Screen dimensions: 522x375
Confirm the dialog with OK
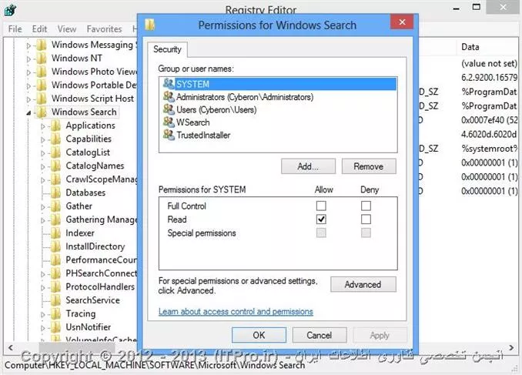(x=259, y=335)
